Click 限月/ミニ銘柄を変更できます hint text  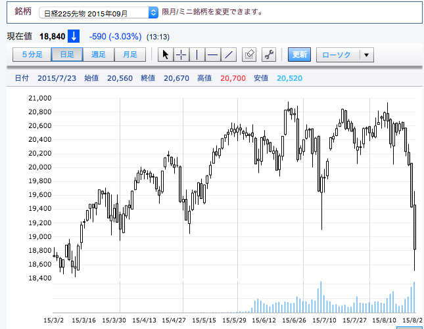pos(212,12)
